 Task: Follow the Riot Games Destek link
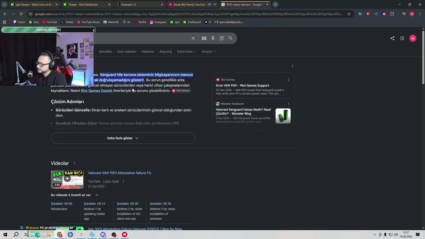(97, 91)
